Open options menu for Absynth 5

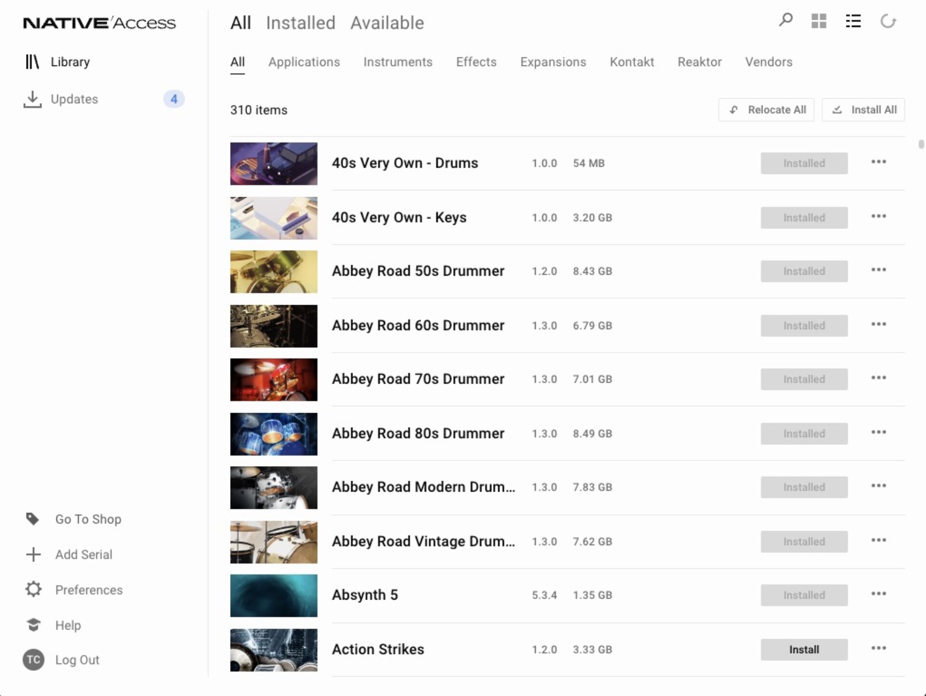(878, 594)
